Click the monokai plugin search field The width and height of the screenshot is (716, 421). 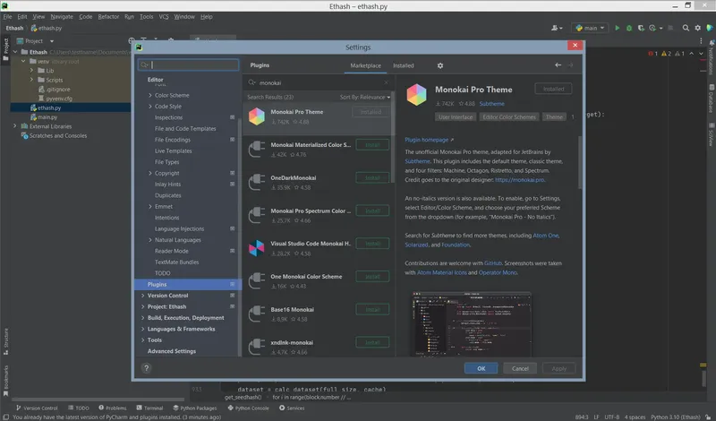(319, 82)
